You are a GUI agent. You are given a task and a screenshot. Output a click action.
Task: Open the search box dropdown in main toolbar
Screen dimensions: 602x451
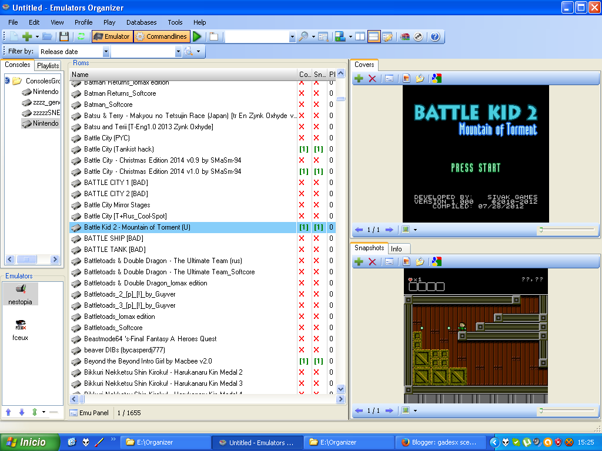tap(292, 37)
